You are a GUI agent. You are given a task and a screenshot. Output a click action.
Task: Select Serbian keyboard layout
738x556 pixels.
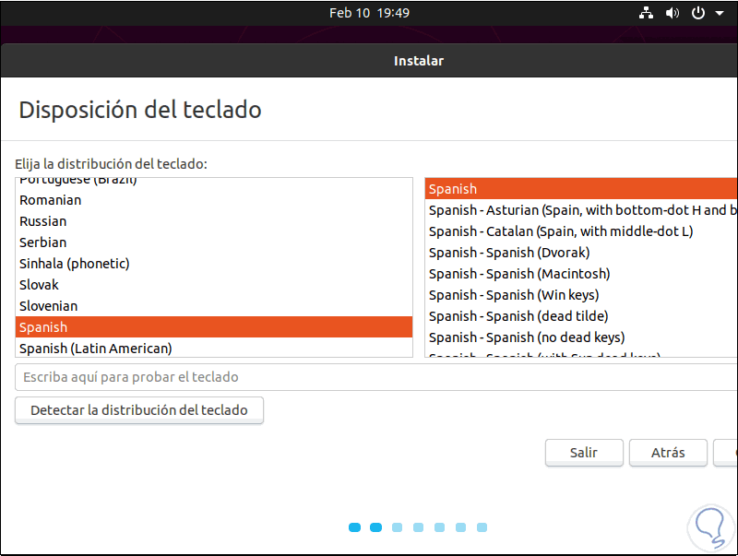coord(43,243)
